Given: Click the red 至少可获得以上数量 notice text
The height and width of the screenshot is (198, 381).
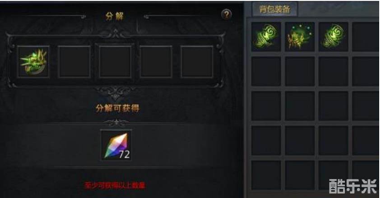Looking at the screenshot, I should pos(115,186).
